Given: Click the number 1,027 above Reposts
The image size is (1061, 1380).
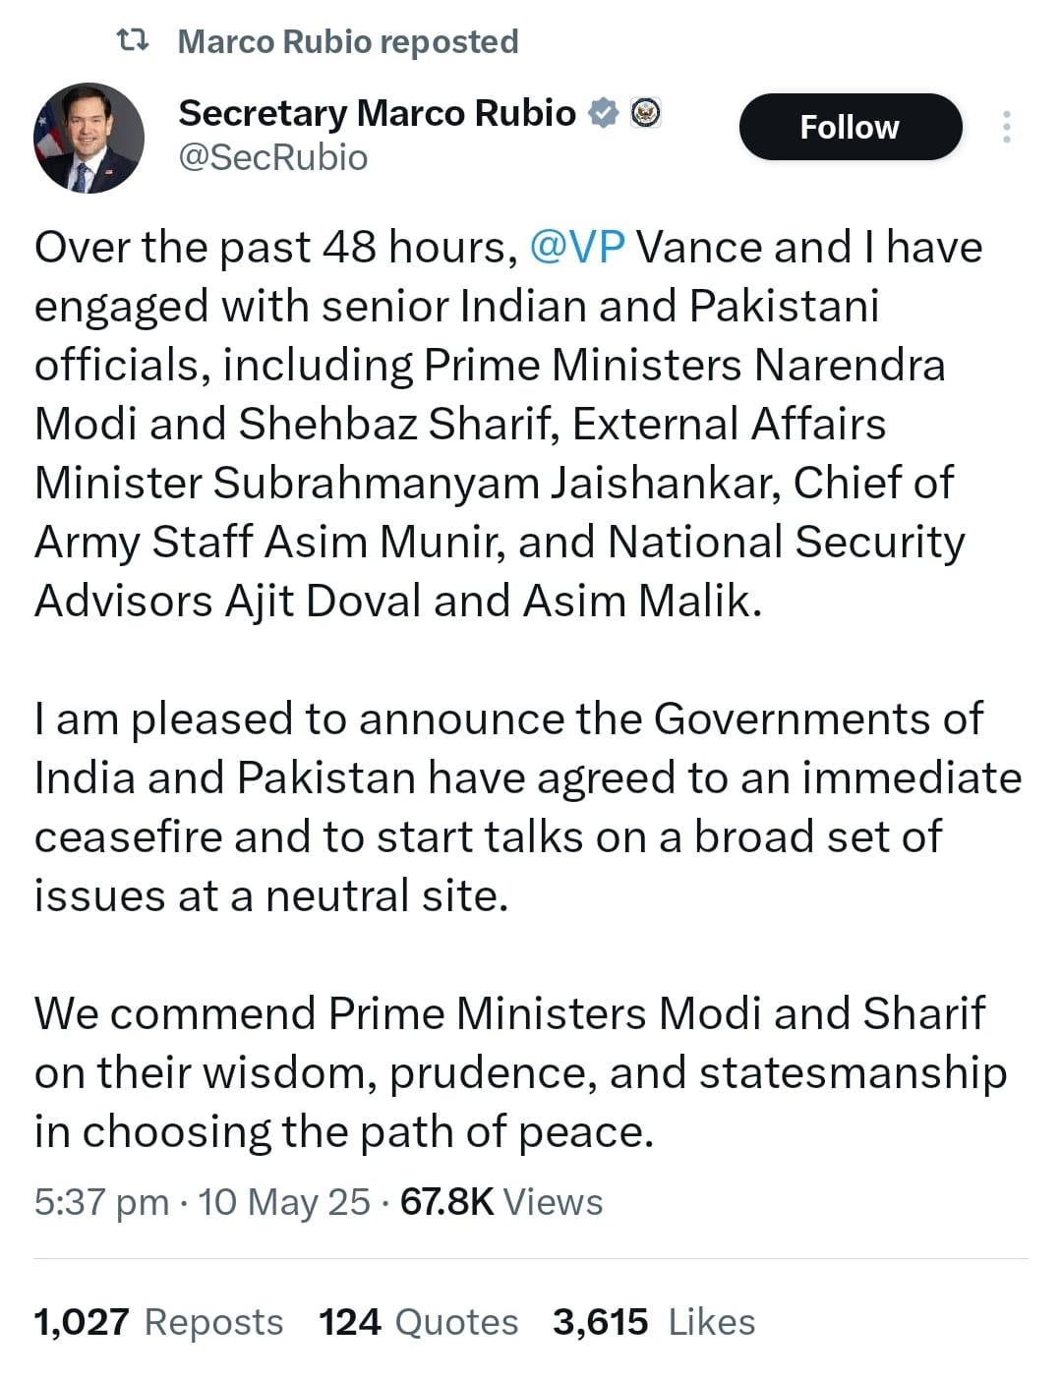Looking at the screenshot, I should tap(82, 1322).
